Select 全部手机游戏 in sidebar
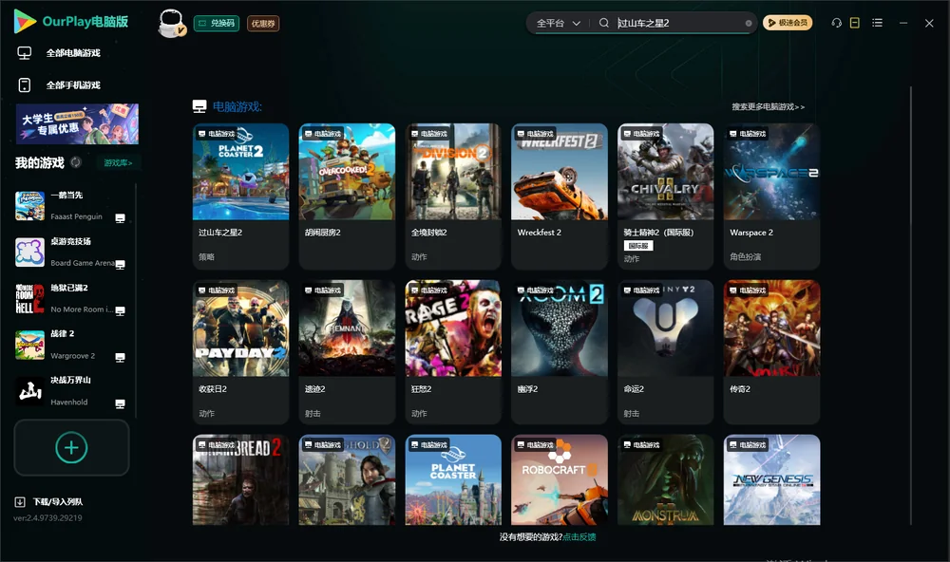Screen dimensions: 950x562 [73, 84]
